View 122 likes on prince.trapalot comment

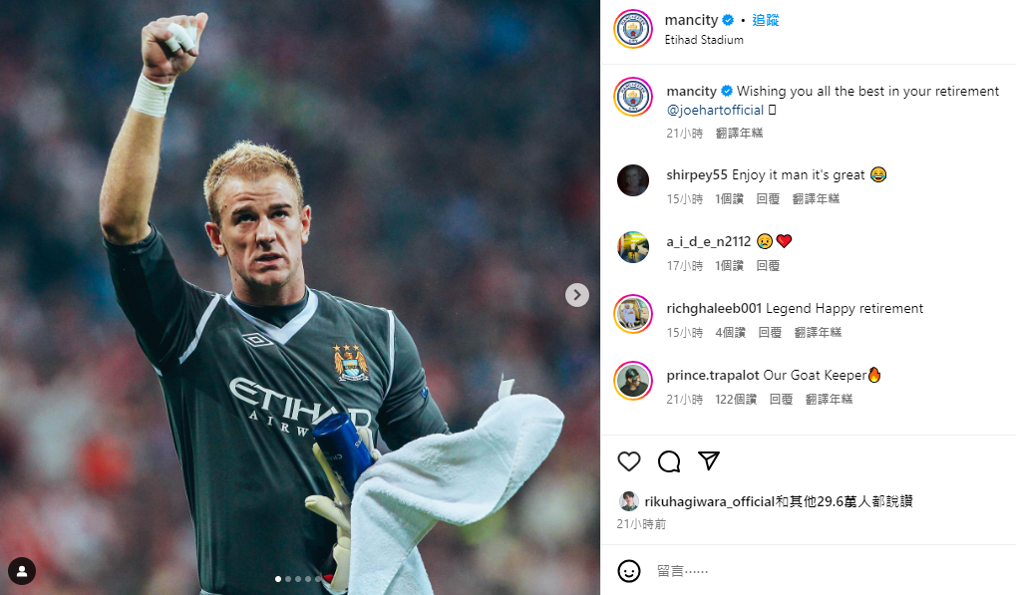pyautogui.click(x=736, y=400)
